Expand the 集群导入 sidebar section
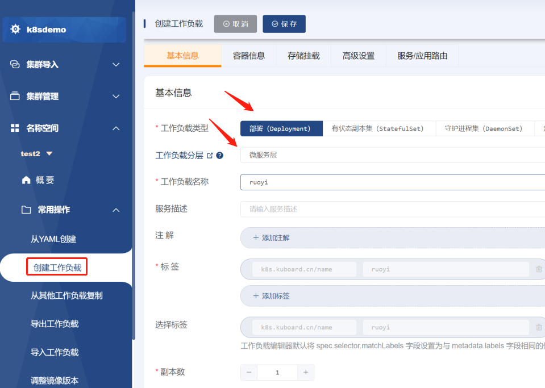This screenshot has height=388, width=545. click(x=116, y=65)
